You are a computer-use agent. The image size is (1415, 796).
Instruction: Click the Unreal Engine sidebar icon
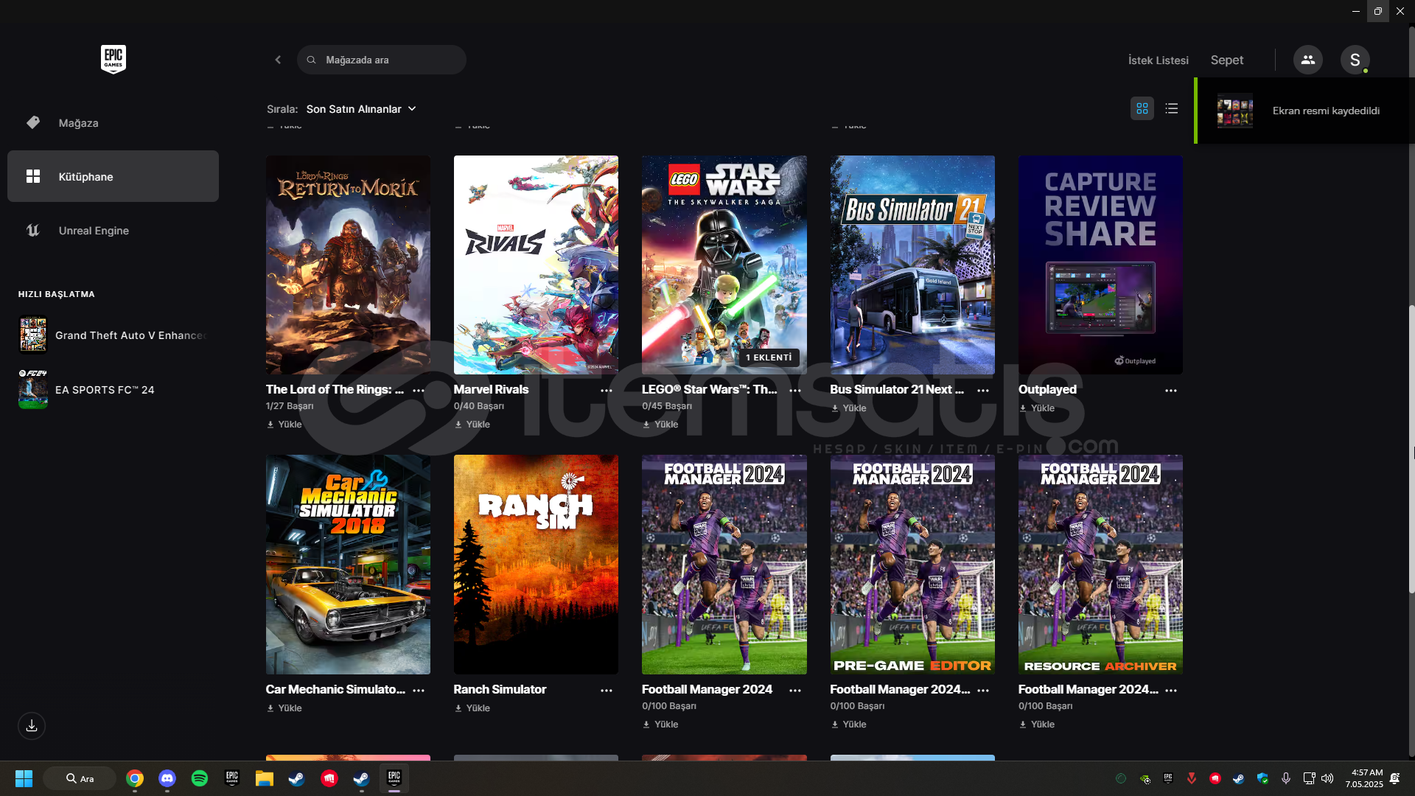(33, 231)
